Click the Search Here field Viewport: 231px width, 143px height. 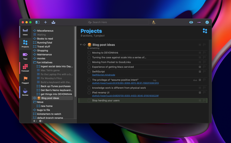point(118,22)
